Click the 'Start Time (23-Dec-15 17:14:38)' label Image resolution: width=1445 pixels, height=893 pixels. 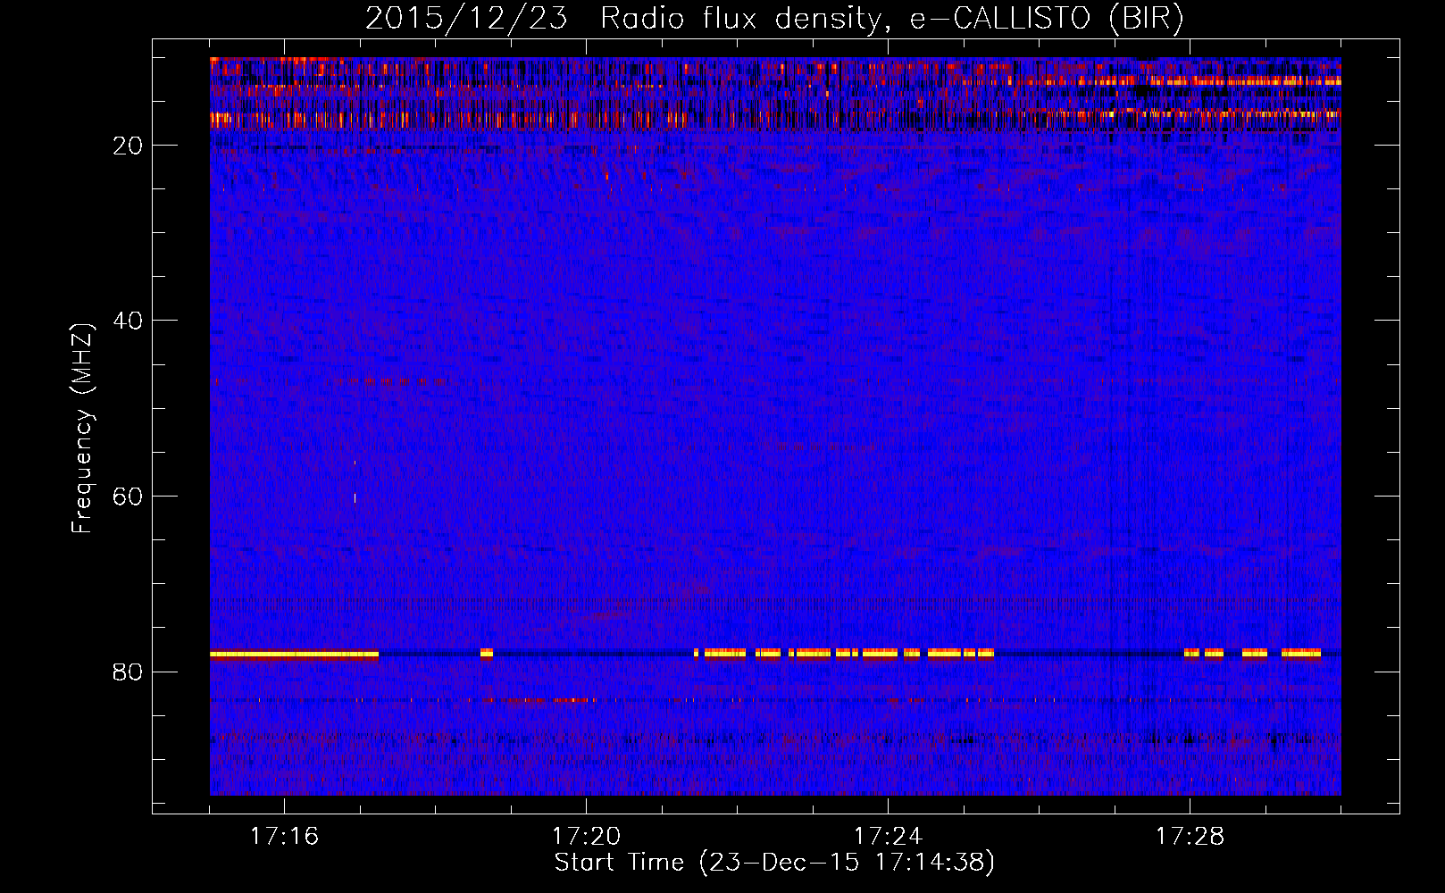click(x=774, y=864)
